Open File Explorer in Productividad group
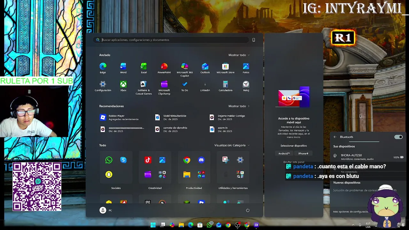 coord(187,174)
